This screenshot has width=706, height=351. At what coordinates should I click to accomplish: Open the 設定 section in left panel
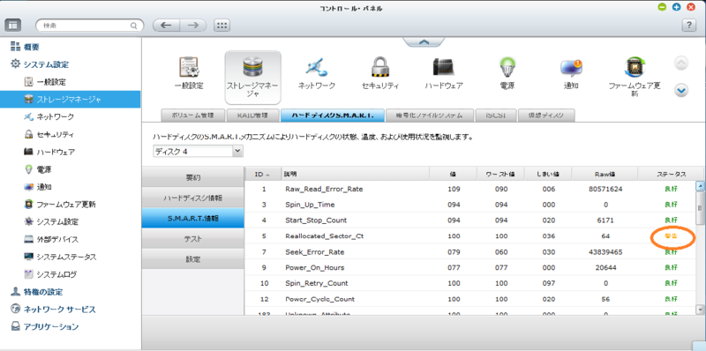point(192,259)
